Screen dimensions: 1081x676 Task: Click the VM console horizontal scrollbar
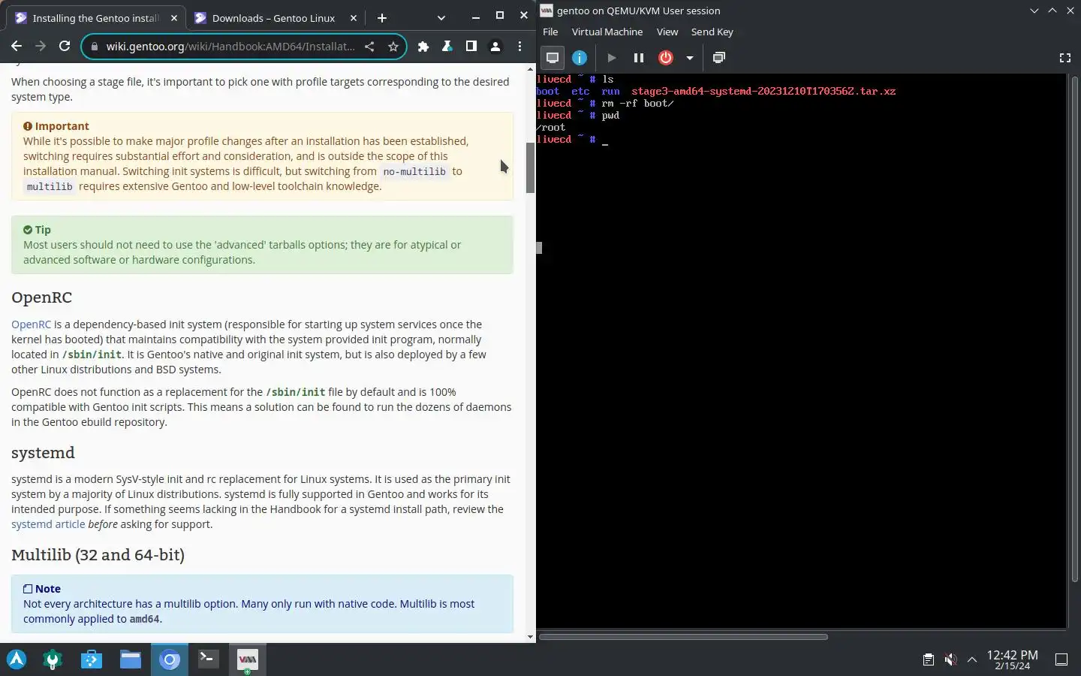coord(683,637)
